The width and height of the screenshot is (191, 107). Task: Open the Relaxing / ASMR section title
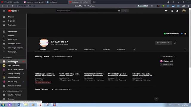[42, 56]
